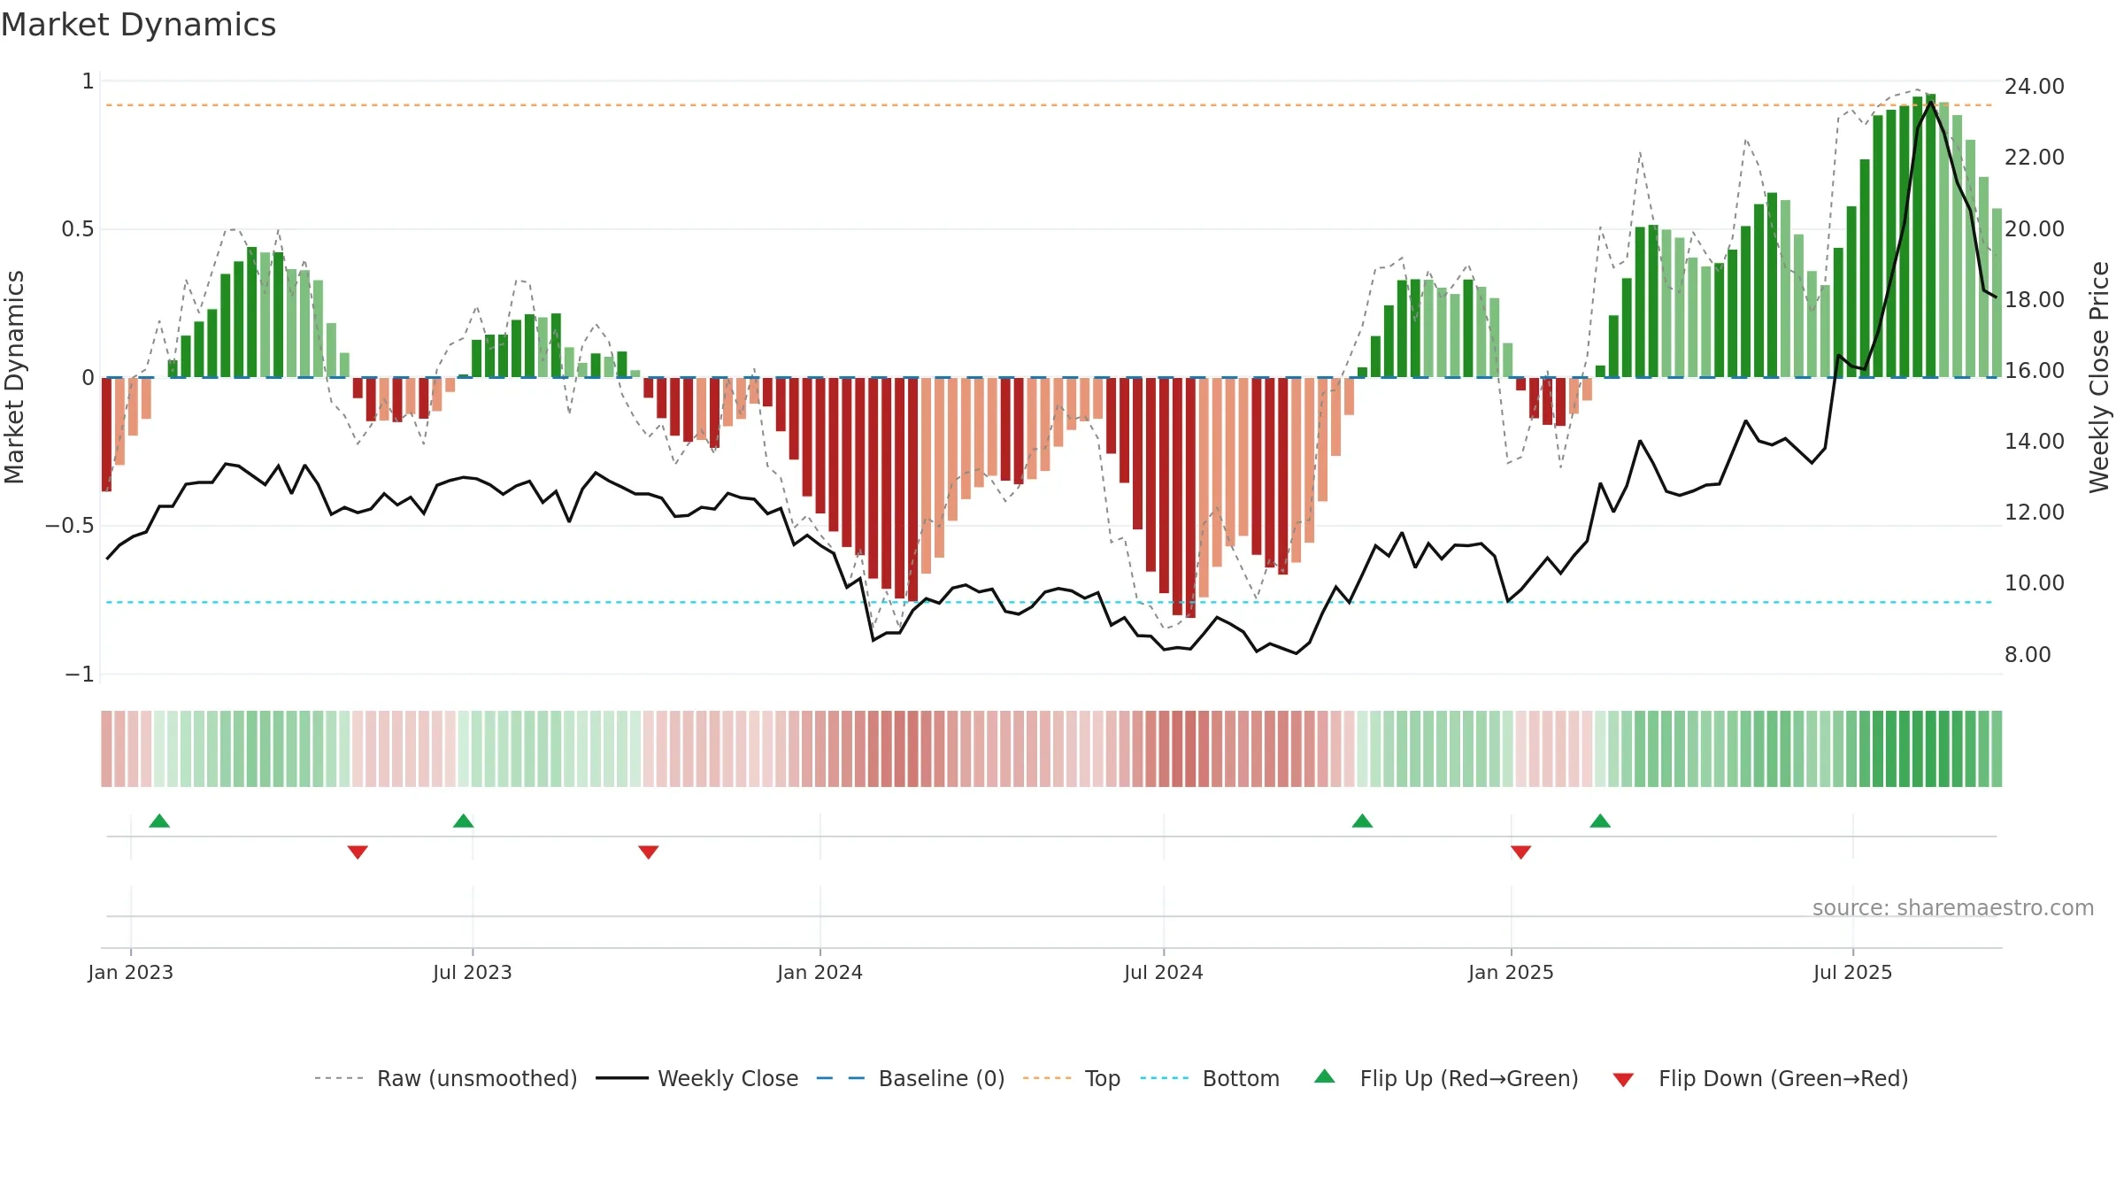2124x1195 pixels.
Task: Click the Jan 2025 axis label
Action: tap(1512, 972)
